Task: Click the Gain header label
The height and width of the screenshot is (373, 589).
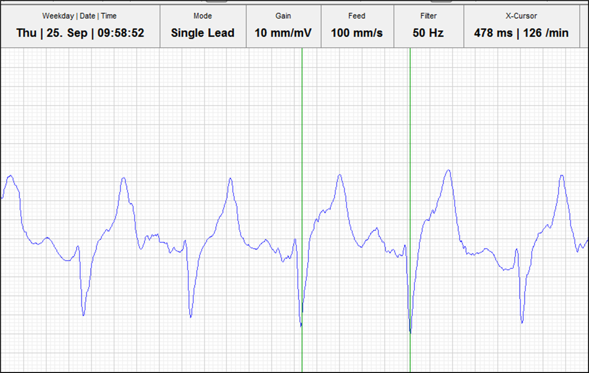Action: (283, 16)
